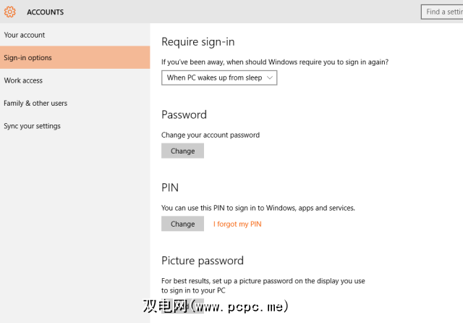Open the Your account page
Viewport: 463px width, 323px height.
[x=25, y=35]
